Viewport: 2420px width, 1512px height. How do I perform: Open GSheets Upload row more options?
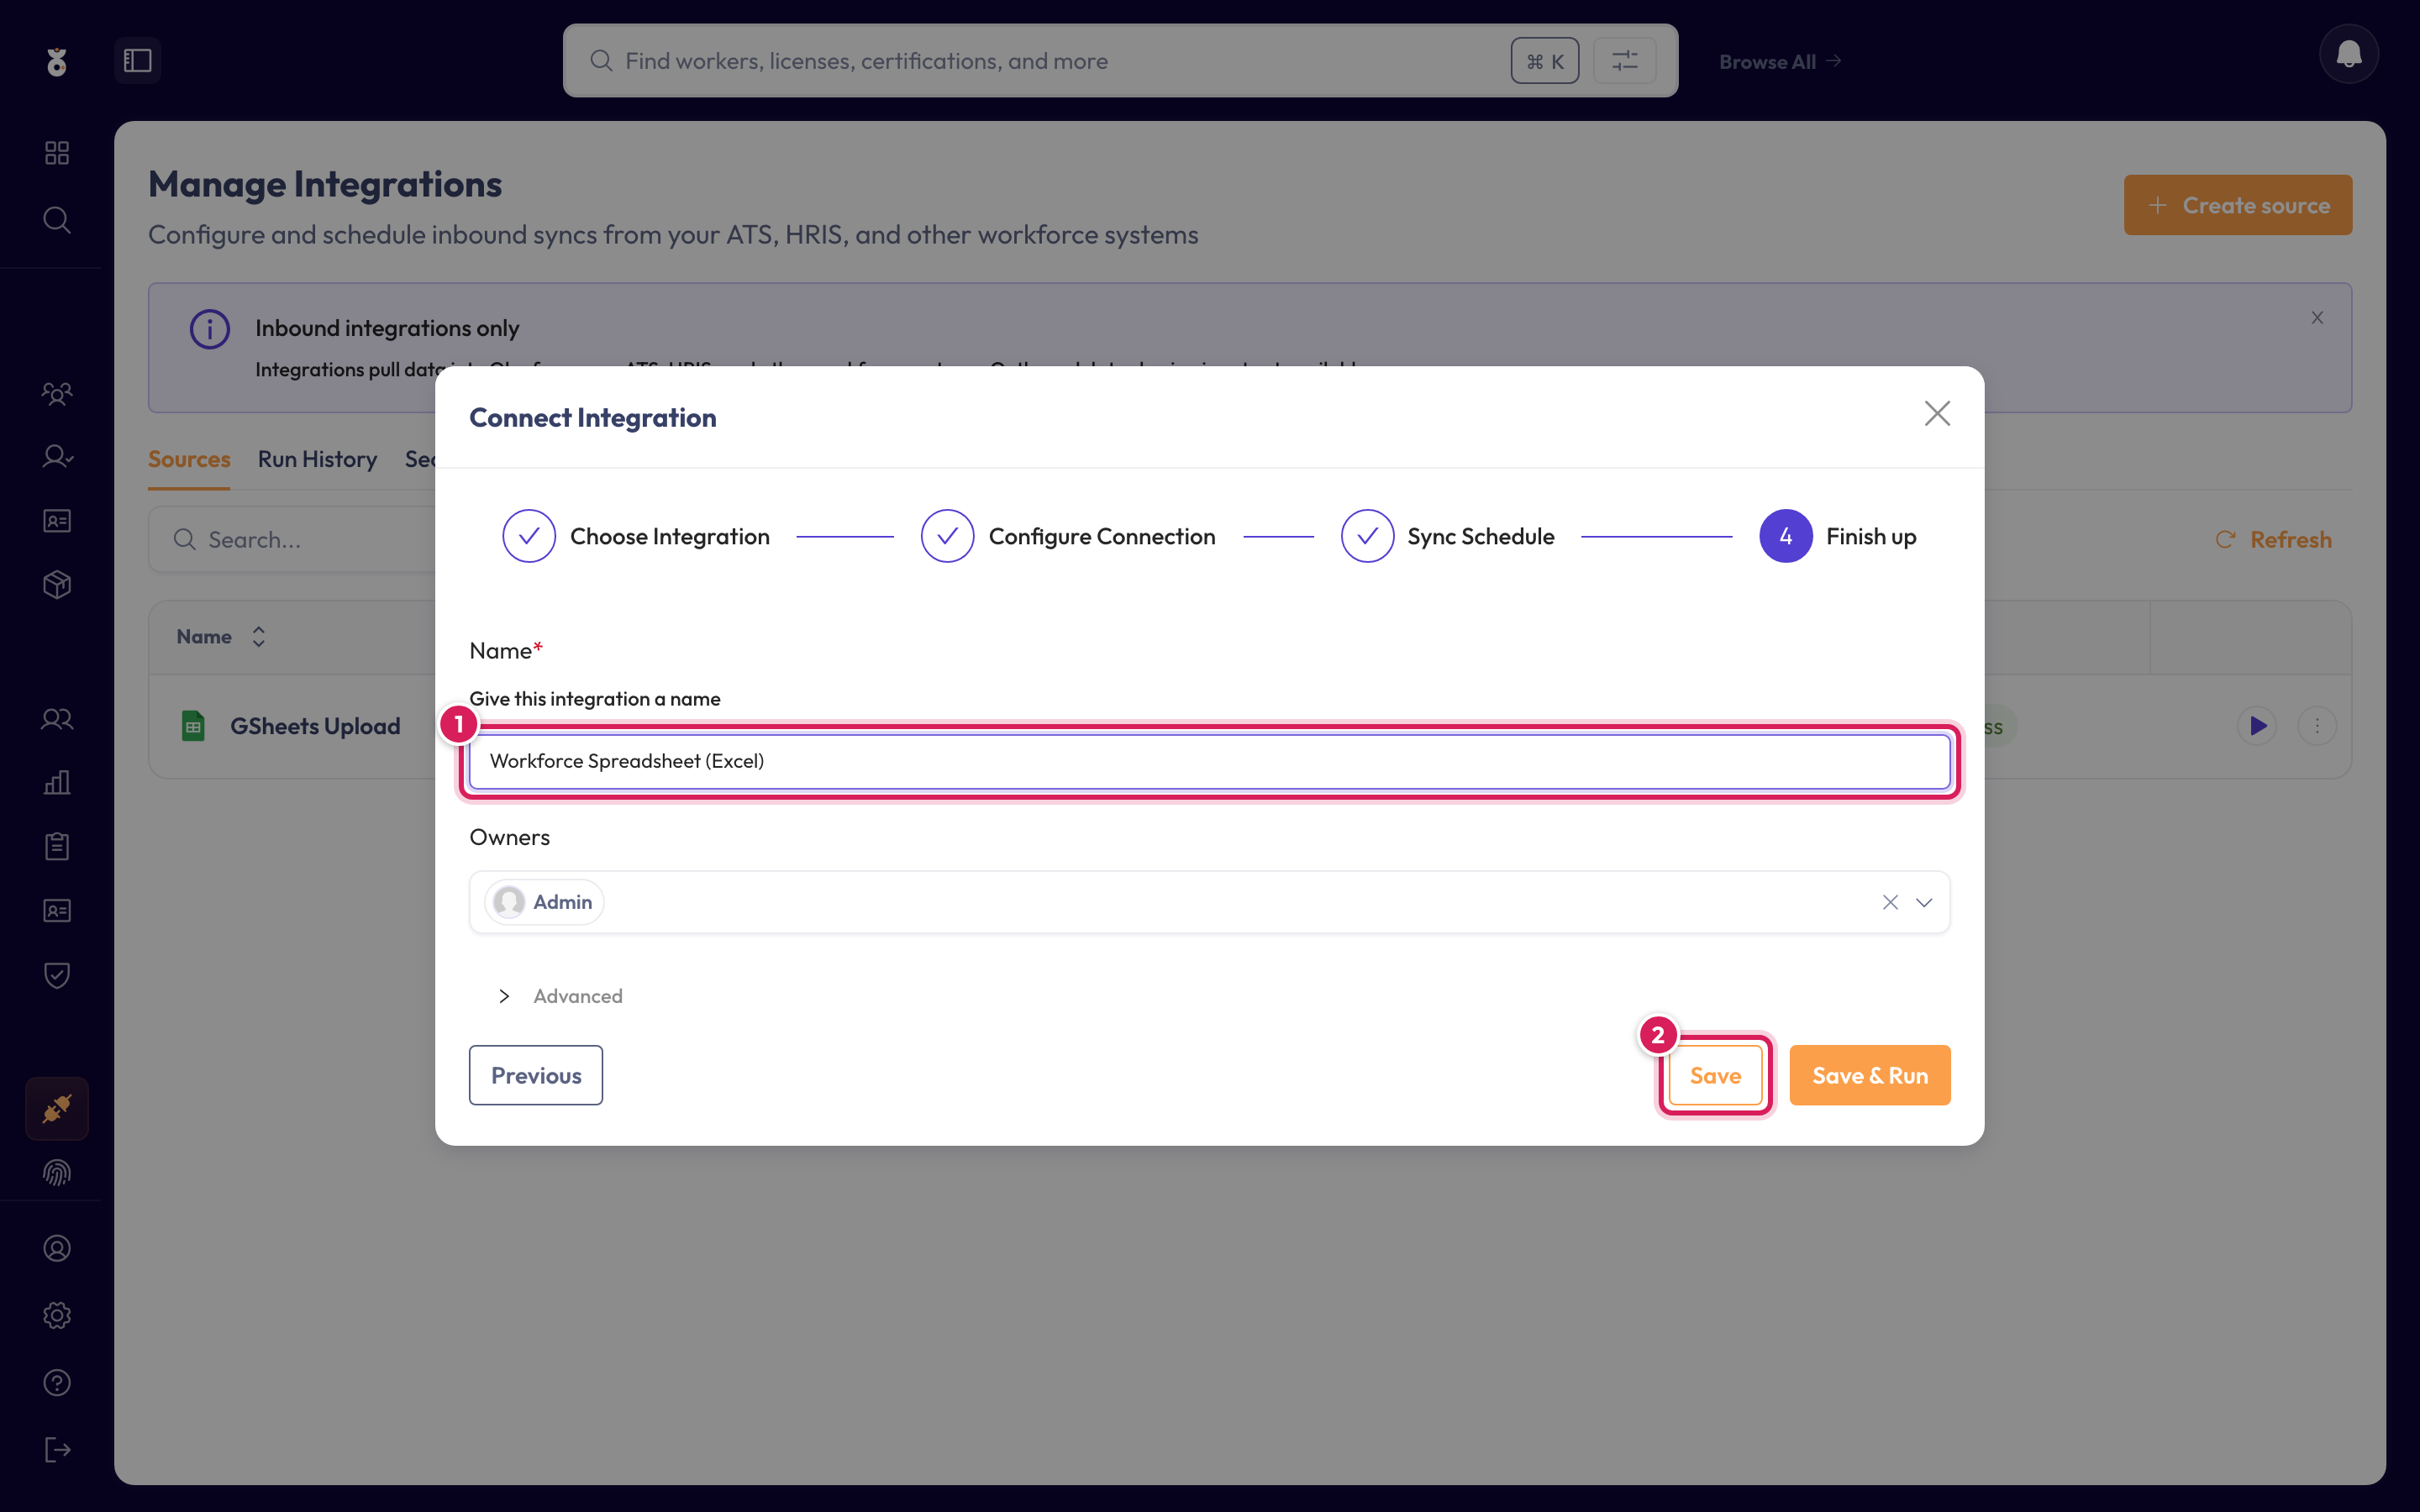click(2317, 726)
